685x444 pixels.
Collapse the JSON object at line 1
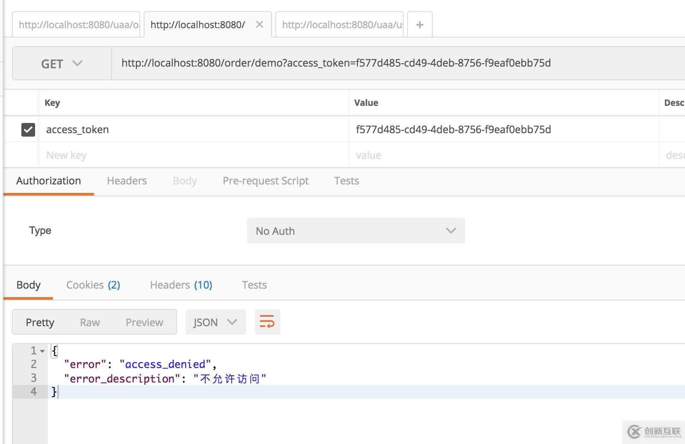(42, 351)
